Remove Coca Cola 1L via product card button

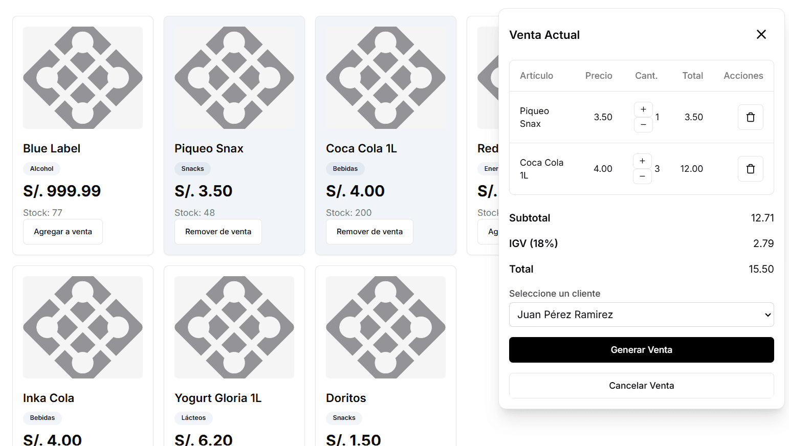tap(369, 232)
